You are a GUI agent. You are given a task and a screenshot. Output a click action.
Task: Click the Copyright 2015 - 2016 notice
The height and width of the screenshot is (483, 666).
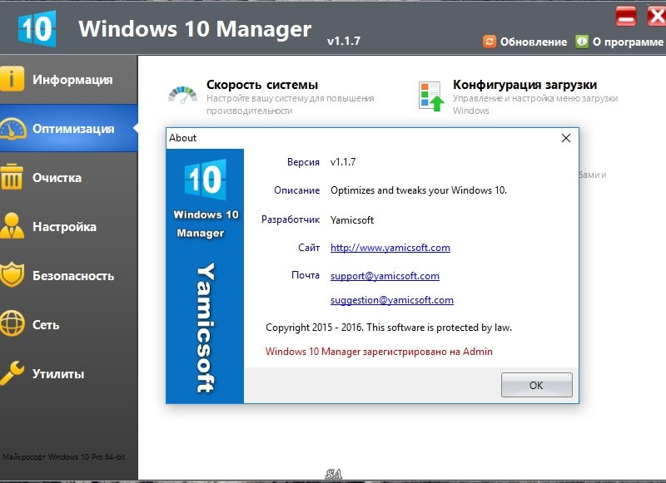[389, 328]
